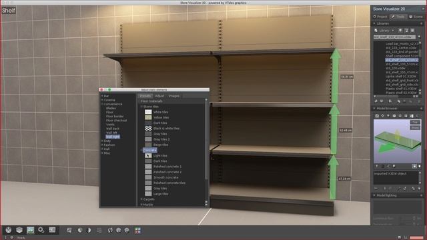Click the two-arrow refresh icon in bottom toolbar
Screen dimensions: 427x240
pyautogui.click(x=110, y=230)
